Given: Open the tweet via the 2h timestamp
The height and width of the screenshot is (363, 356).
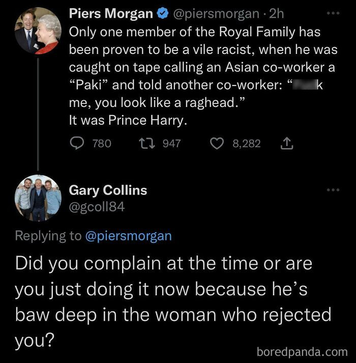Looking at the screenshot, I should pos(277,14).
